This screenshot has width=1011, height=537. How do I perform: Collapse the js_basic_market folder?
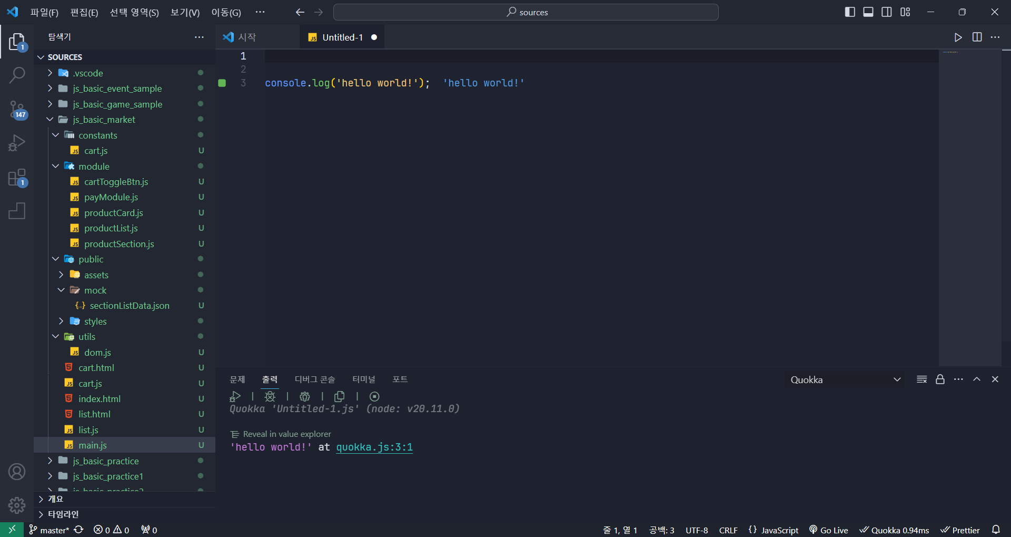(x=50, y=120)
